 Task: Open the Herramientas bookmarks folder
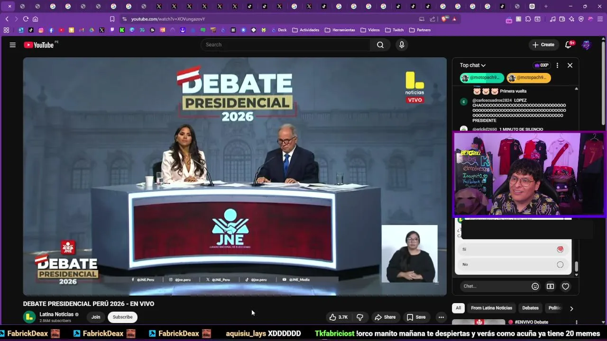pos(340,30)
